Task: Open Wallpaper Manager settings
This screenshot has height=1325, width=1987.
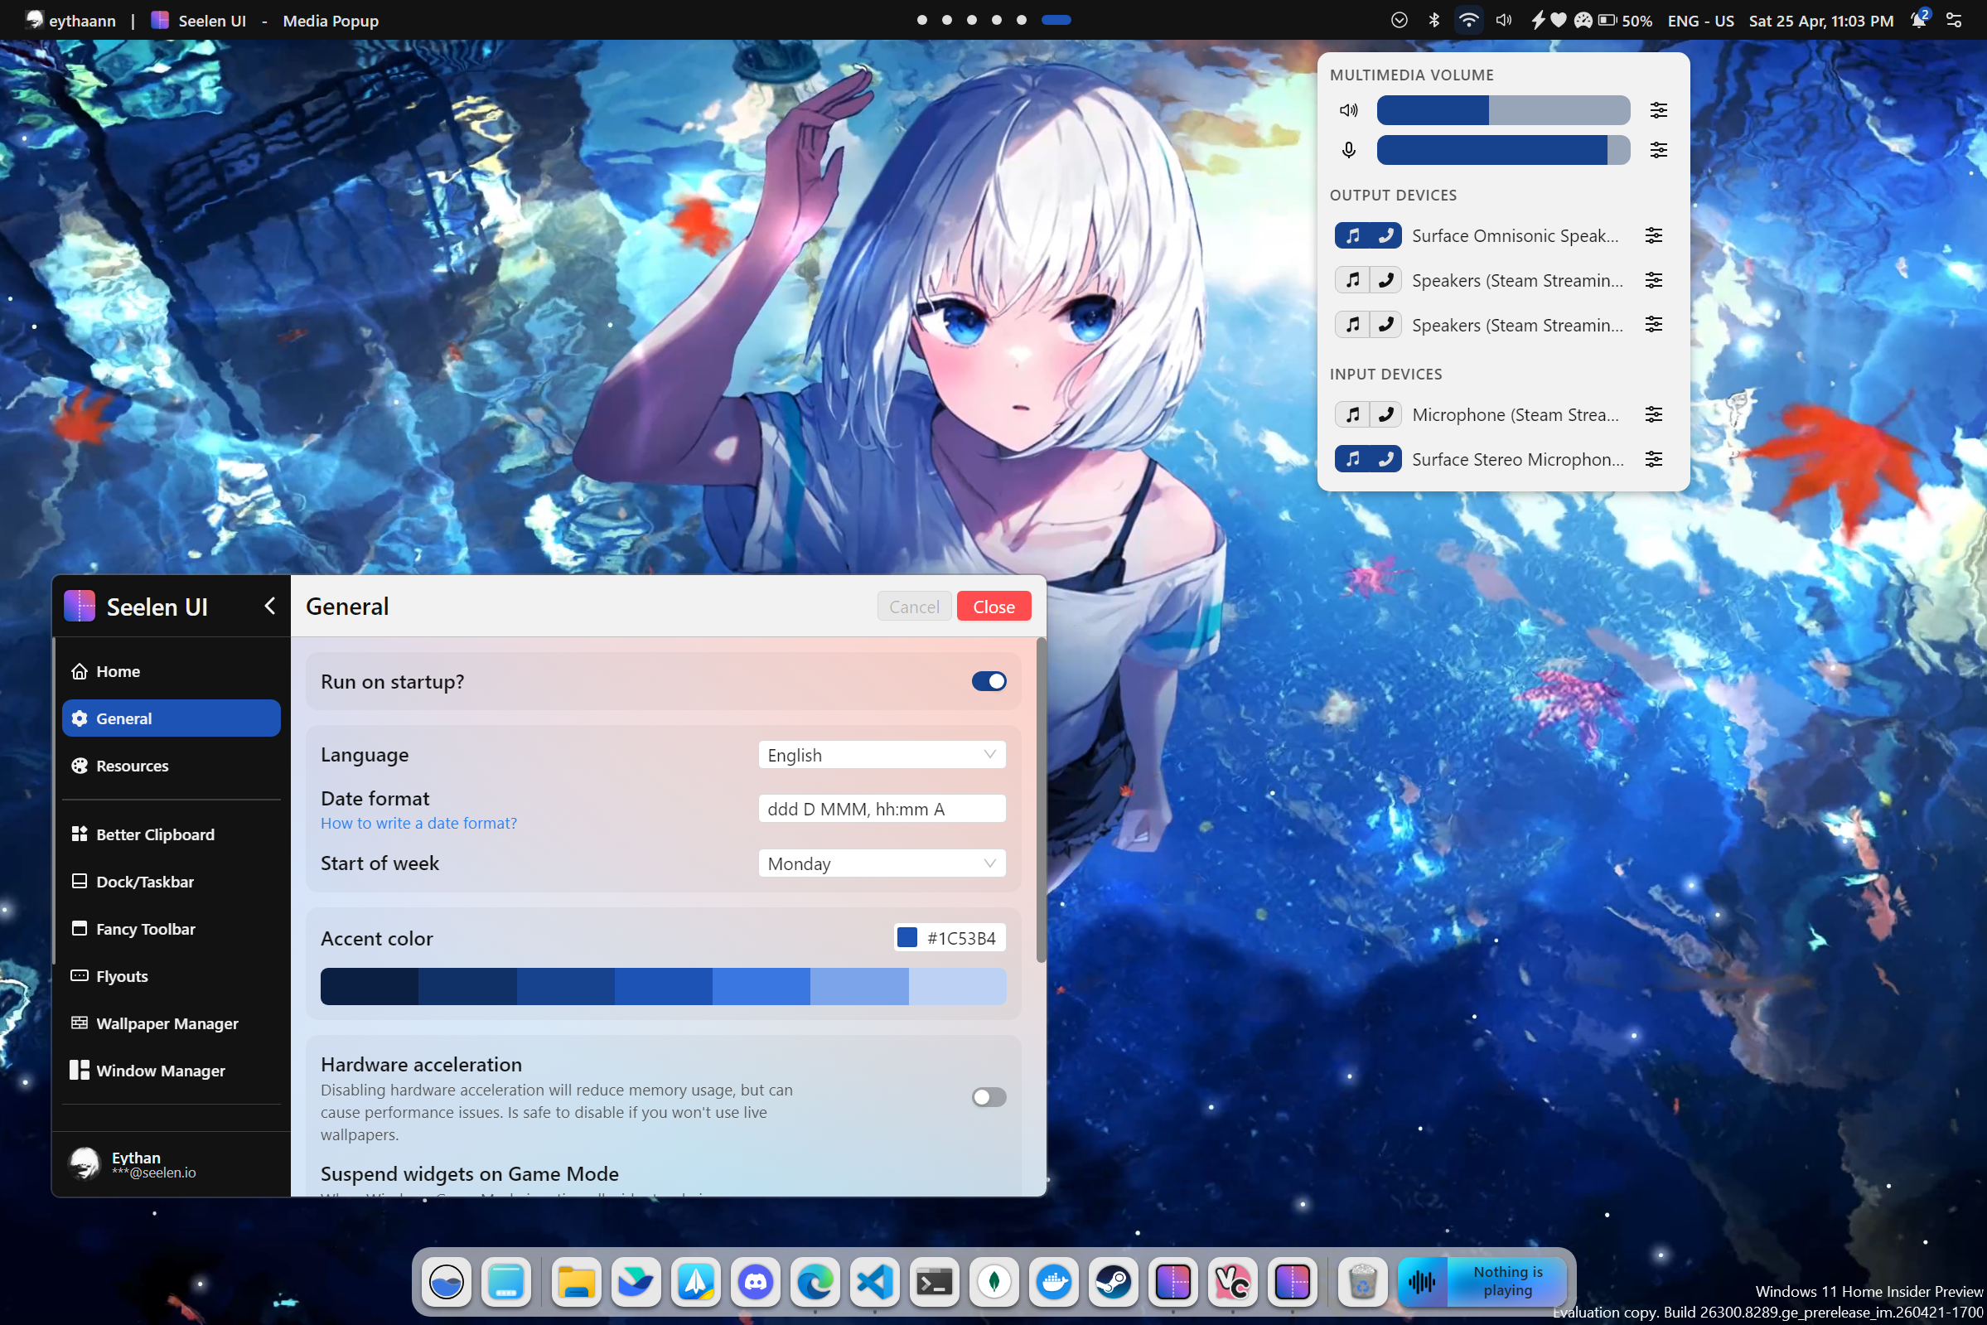Action: tap(172, 1023)
